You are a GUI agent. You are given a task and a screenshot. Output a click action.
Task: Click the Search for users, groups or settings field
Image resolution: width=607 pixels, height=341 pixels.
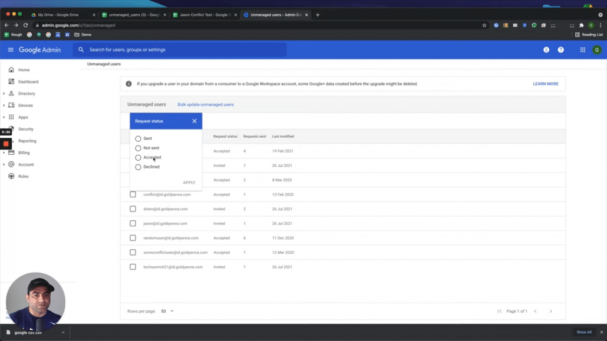tap(180, 49)
